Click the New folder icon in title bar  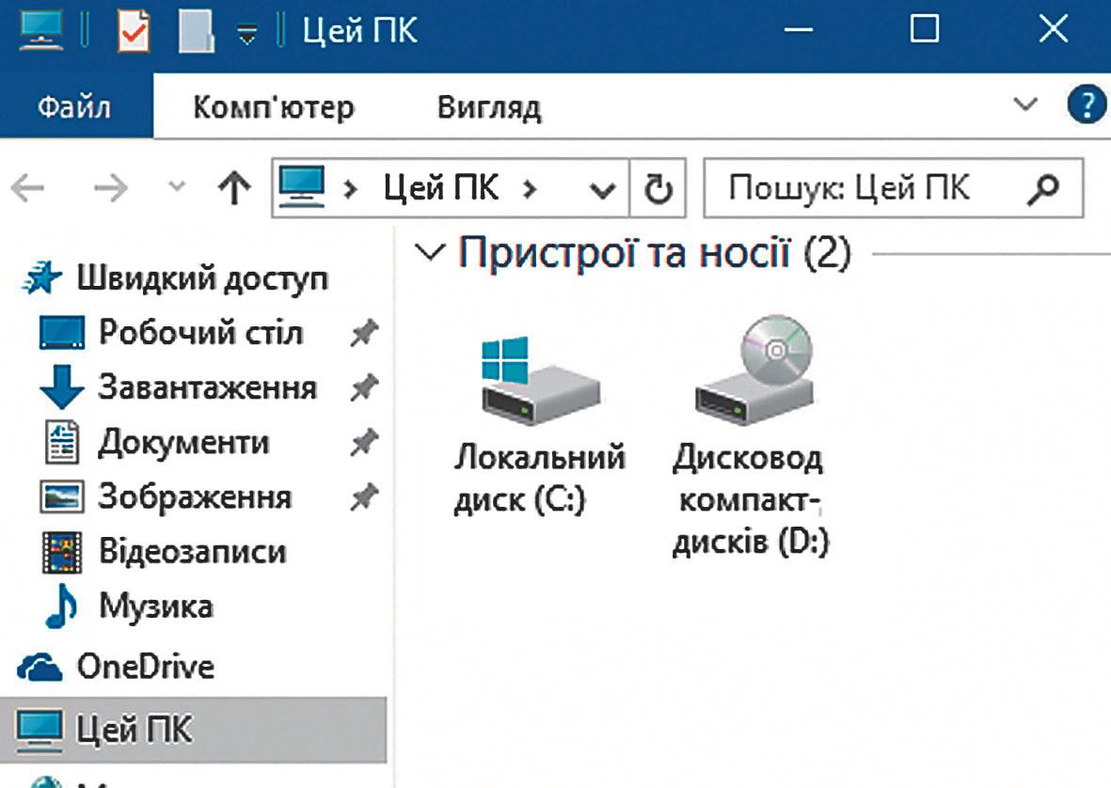[195, 33]
